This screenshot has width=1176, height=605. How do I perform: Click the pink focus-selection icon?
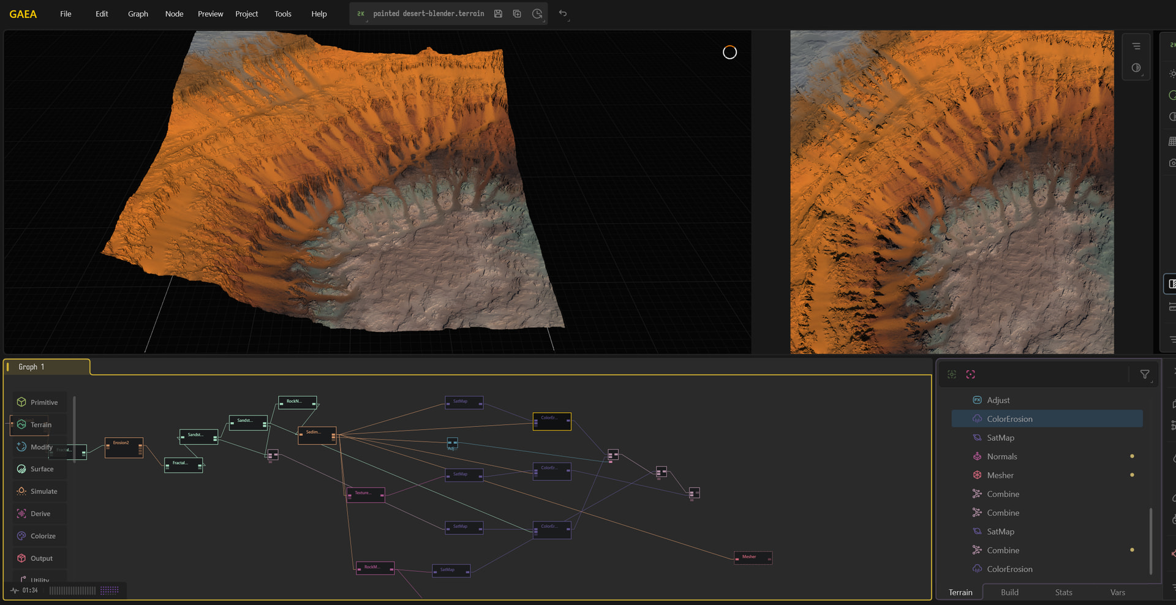click(x=970, y=374)
